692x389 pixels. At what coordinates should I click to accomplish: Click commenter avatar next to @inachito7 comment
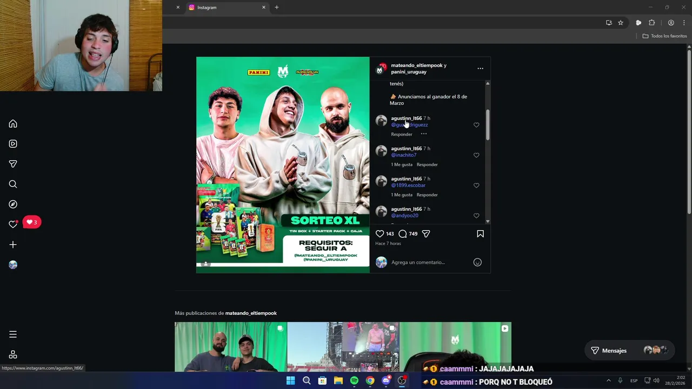pos(381,151)
